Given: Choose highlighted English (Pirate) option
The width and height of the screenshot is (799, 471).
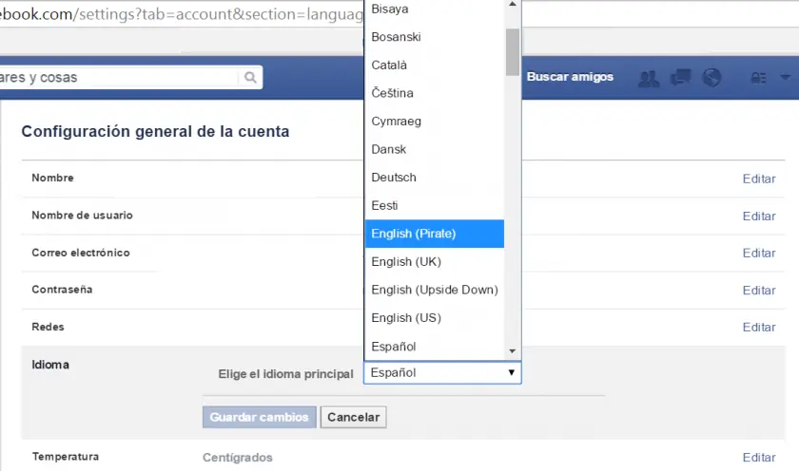Looking at the screenshot, I should [x=434, y=234].
